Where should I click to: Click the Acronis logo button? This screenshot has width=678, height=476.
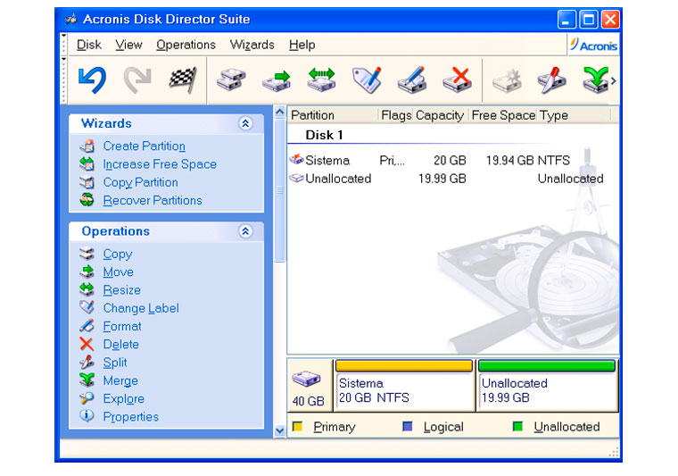pos(593,45)
